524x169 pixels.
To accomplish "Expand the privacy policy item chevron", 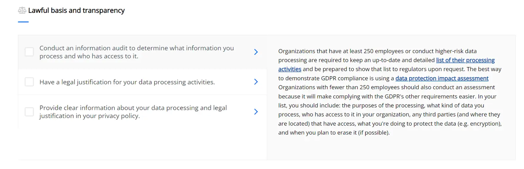I will coord(256,112).
